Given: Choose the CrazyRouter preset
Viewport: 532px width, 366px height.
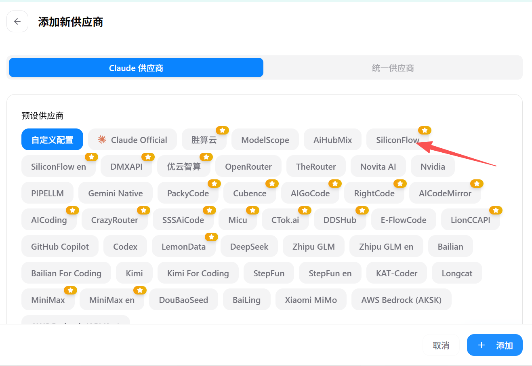Looking at the screenshot, I should (115, 220).
